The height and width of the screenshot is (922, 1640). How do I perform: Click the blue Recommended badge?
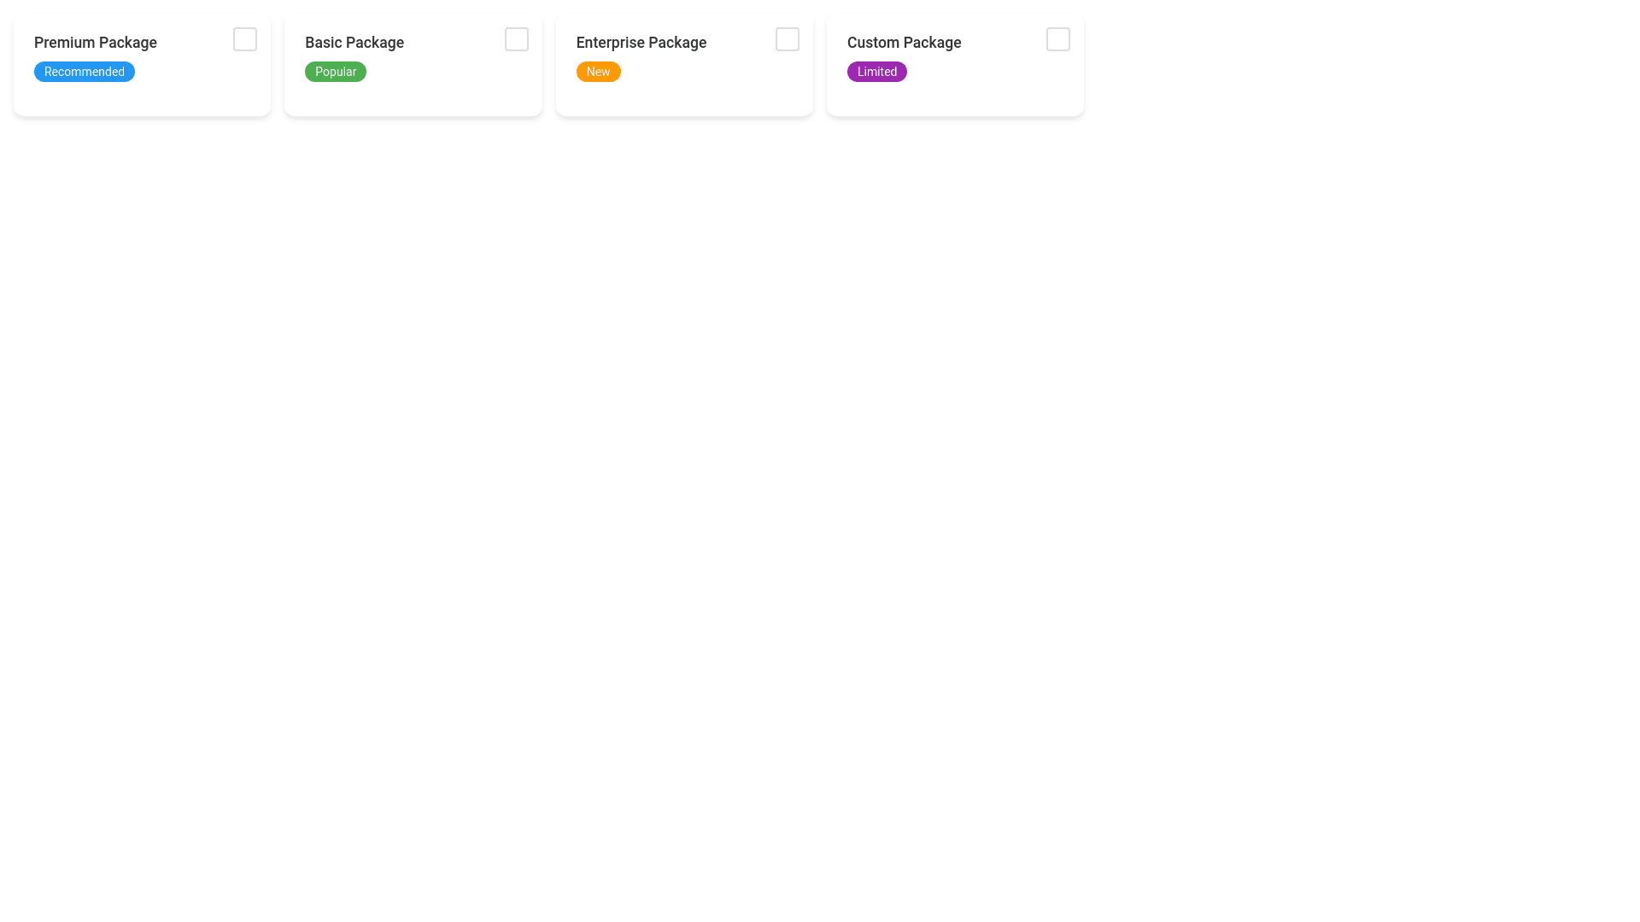84,72
